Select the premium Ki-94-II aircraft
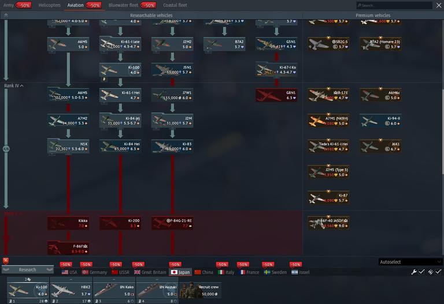 (380, 121)
